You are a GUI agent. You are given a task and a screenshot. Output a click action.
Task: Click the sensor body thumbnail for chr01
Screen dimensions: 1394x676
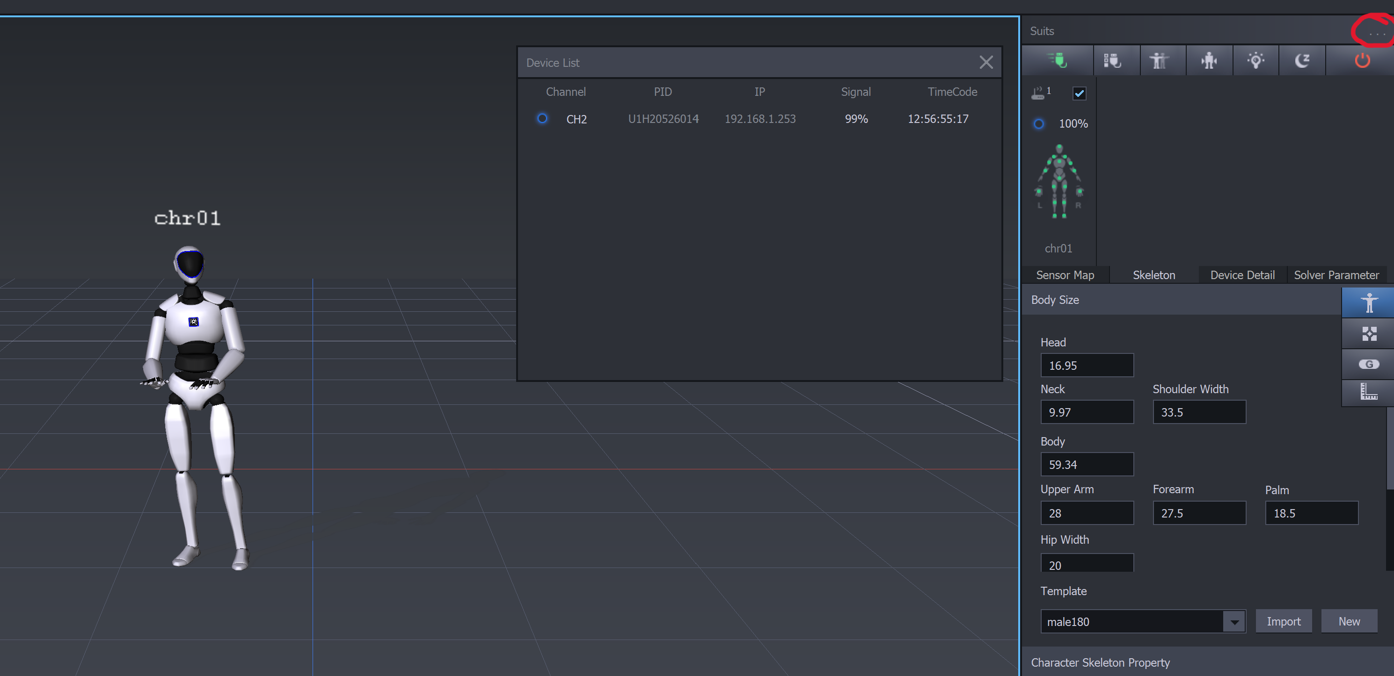pyautogui.click(x=1059, y=182)
